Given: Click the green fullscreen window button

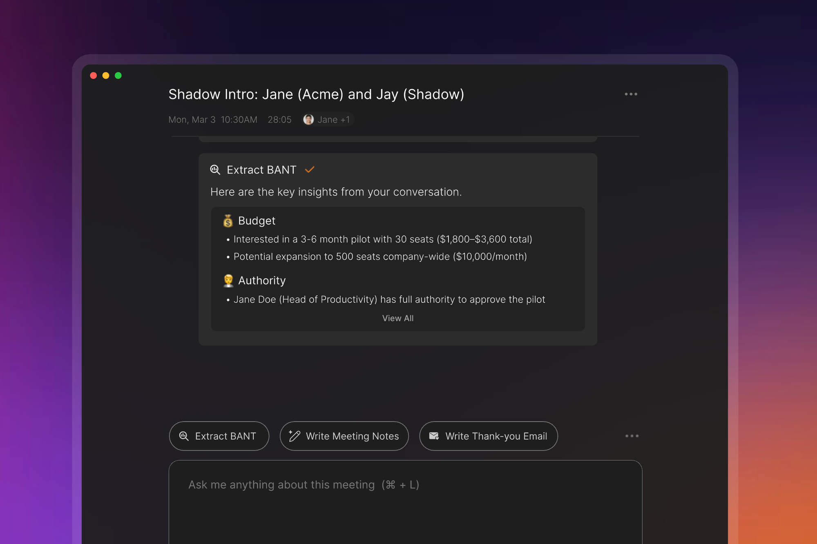Looking at the screenshot, I should [x=118, y=76].
